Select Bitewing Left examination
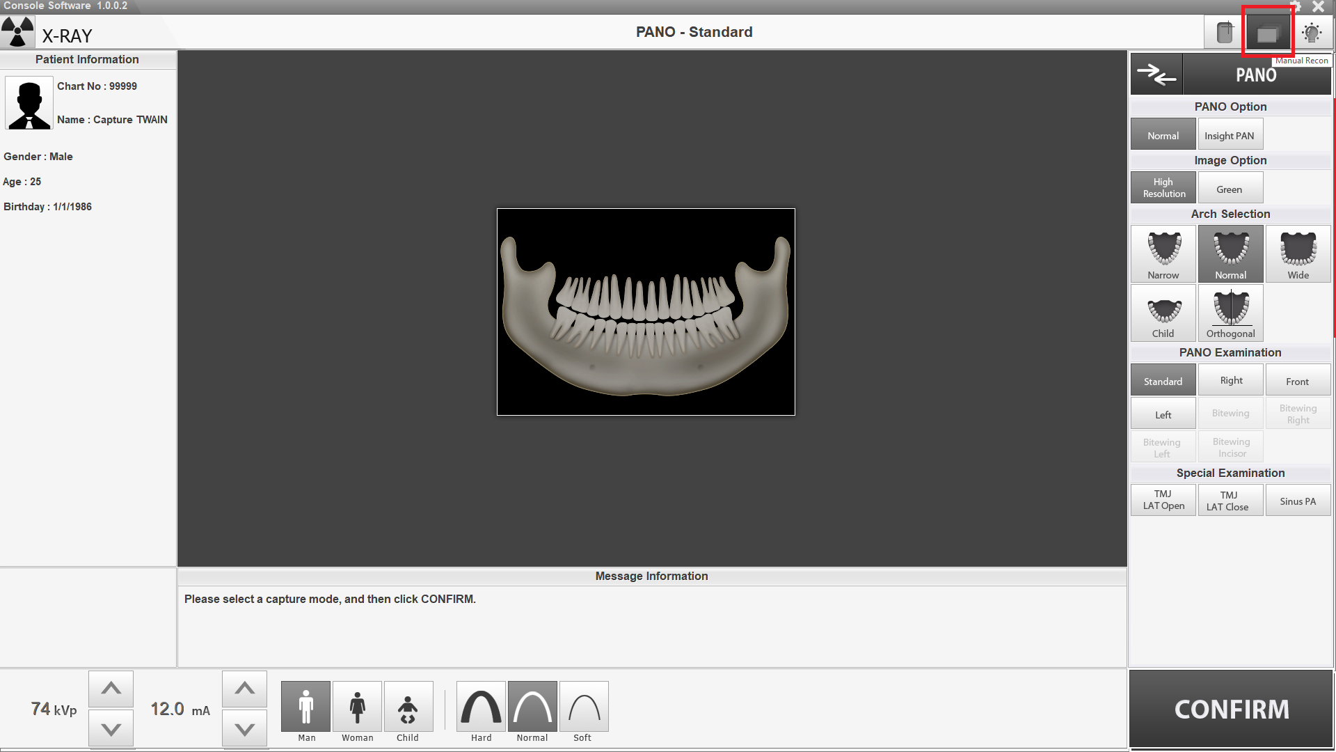The height and width of the screenshot is (752, 1336). (x=1163, y=447)
